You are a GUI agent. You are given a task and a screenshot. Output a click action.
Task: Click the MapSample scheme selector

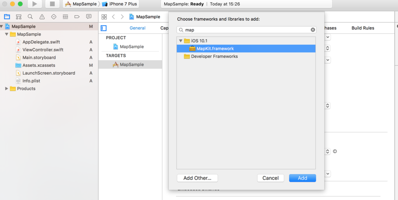(x=81, y=4)
